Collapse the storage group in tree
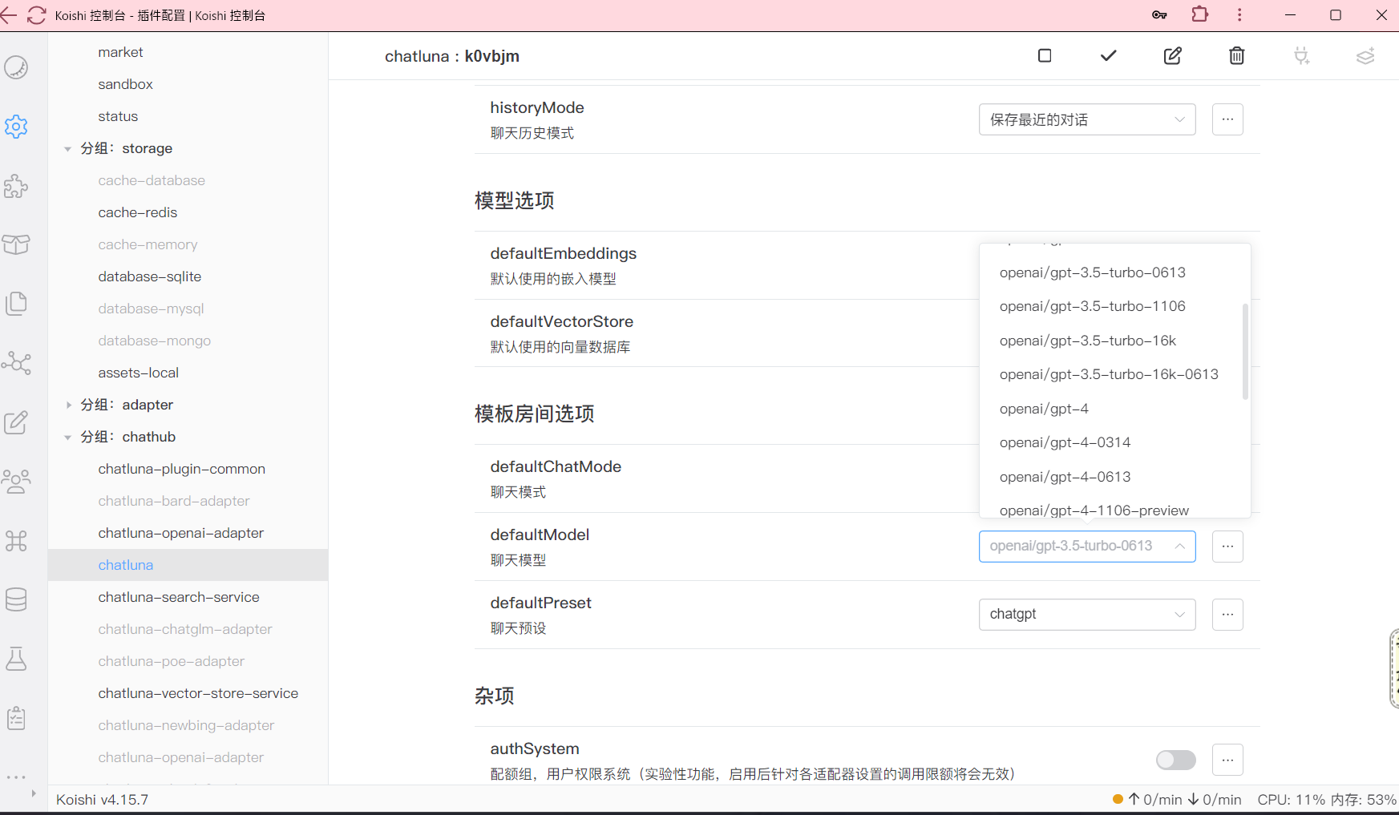 (x=68, y=149)
